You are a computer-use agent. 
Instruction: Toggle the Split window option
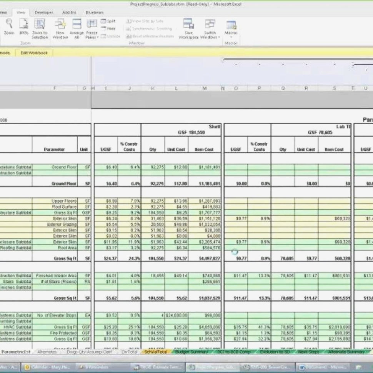[x=108, y=22]
